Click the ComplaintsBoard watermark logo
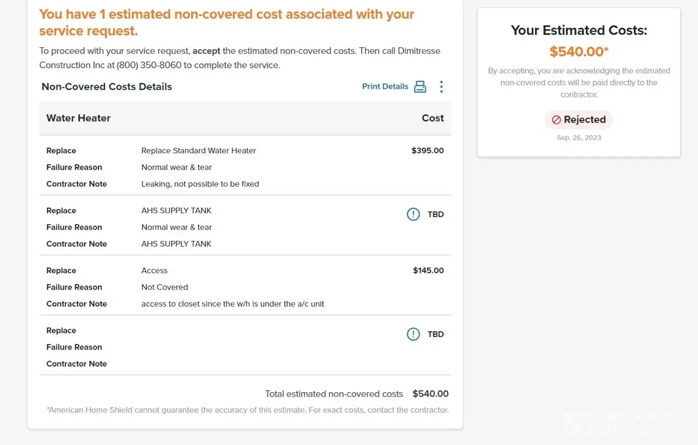The width and height of the screenshot is (698, 445). click(618, 422)
